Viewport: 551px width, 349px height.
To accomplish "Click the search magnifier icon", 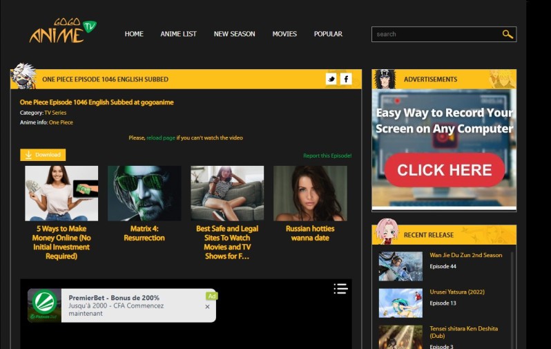I will click(507, 34).
